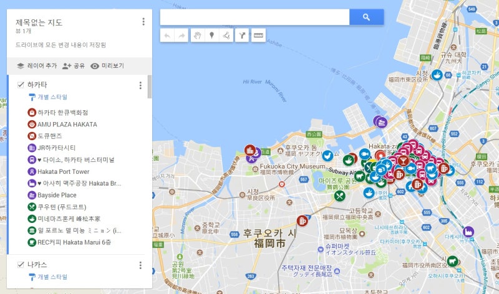
Task: Select 쿠우텐 (푸드코트) list item
Action: 62,207
